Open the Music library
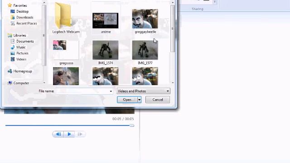 [21, 47]
